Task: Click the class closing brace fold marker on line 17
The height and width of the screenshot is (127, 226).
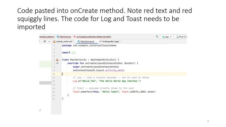Action: tap(61, 99)
